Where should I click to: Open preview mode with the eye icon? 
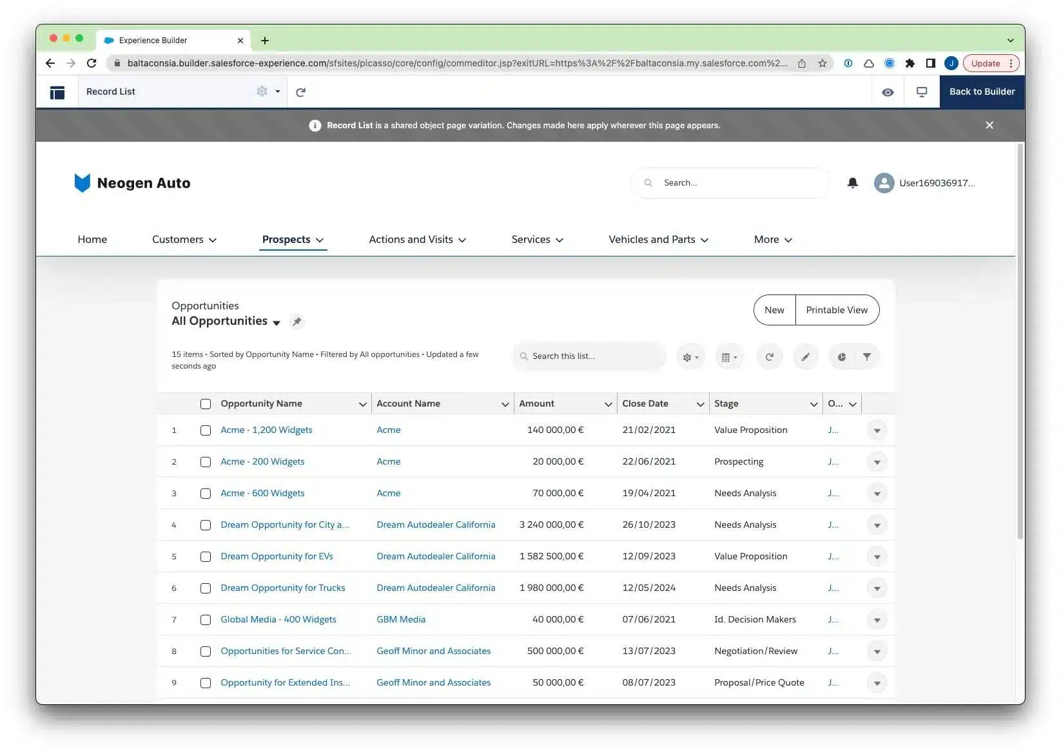click(888, 92)
